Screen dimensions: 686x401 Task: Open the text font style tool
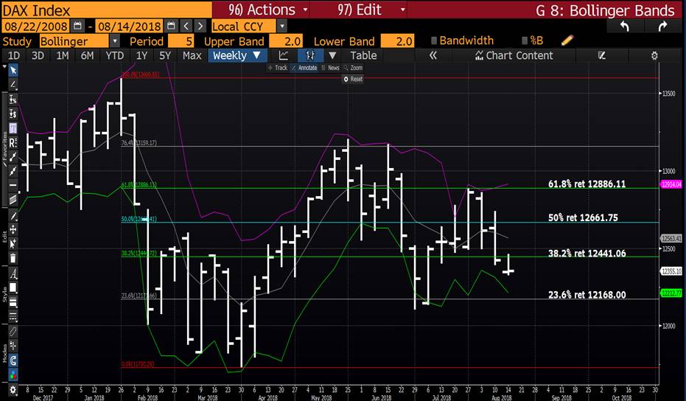[13, 273]
